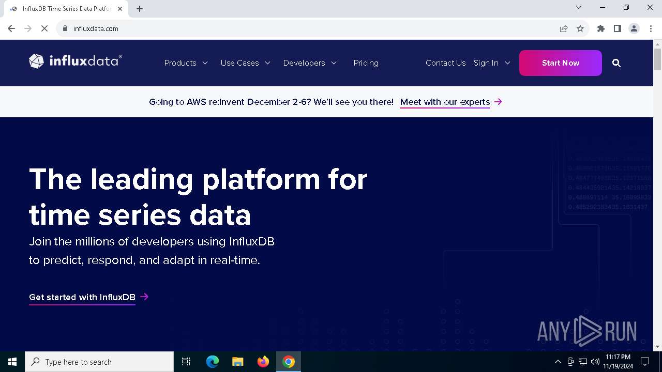This screenshot has height=372, width=662.
Task: Click the Windows taskbar search box
Action: 99,362
